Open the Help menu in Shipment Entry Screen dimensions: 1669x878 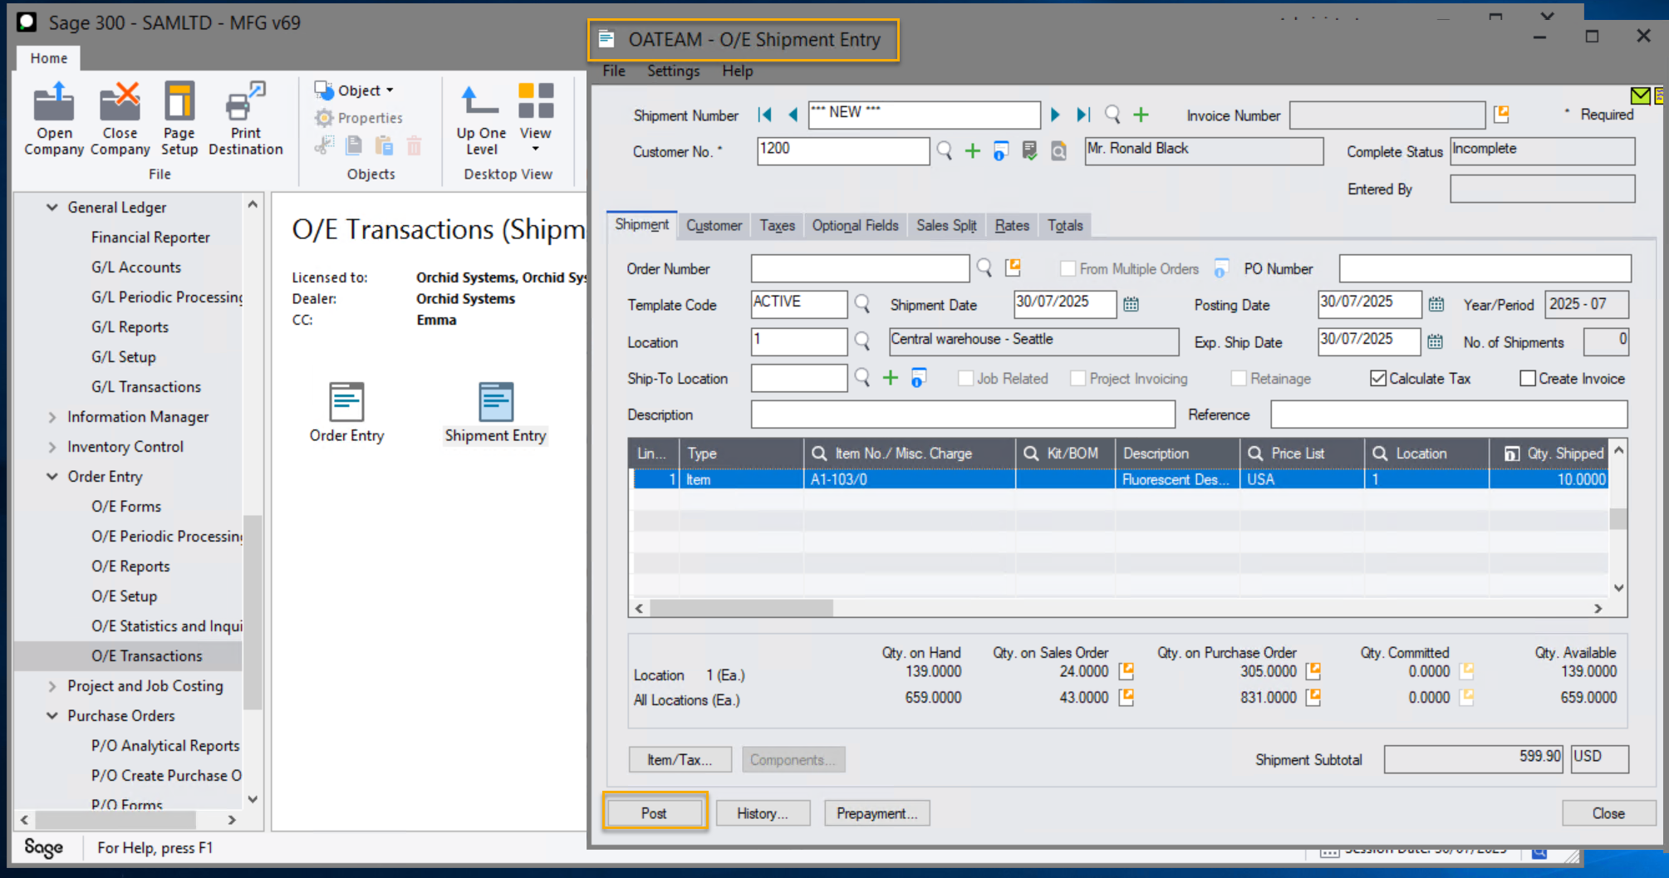737,71
